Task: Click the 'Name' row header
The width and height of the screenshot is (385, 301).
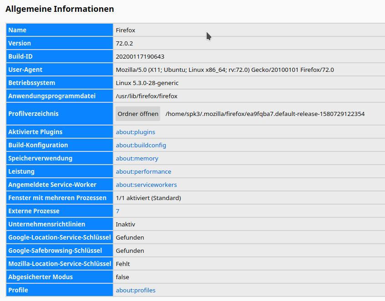Action: 60,30
